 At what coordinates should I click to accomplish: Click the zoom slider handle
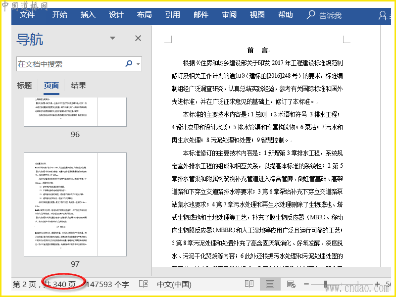326,284
